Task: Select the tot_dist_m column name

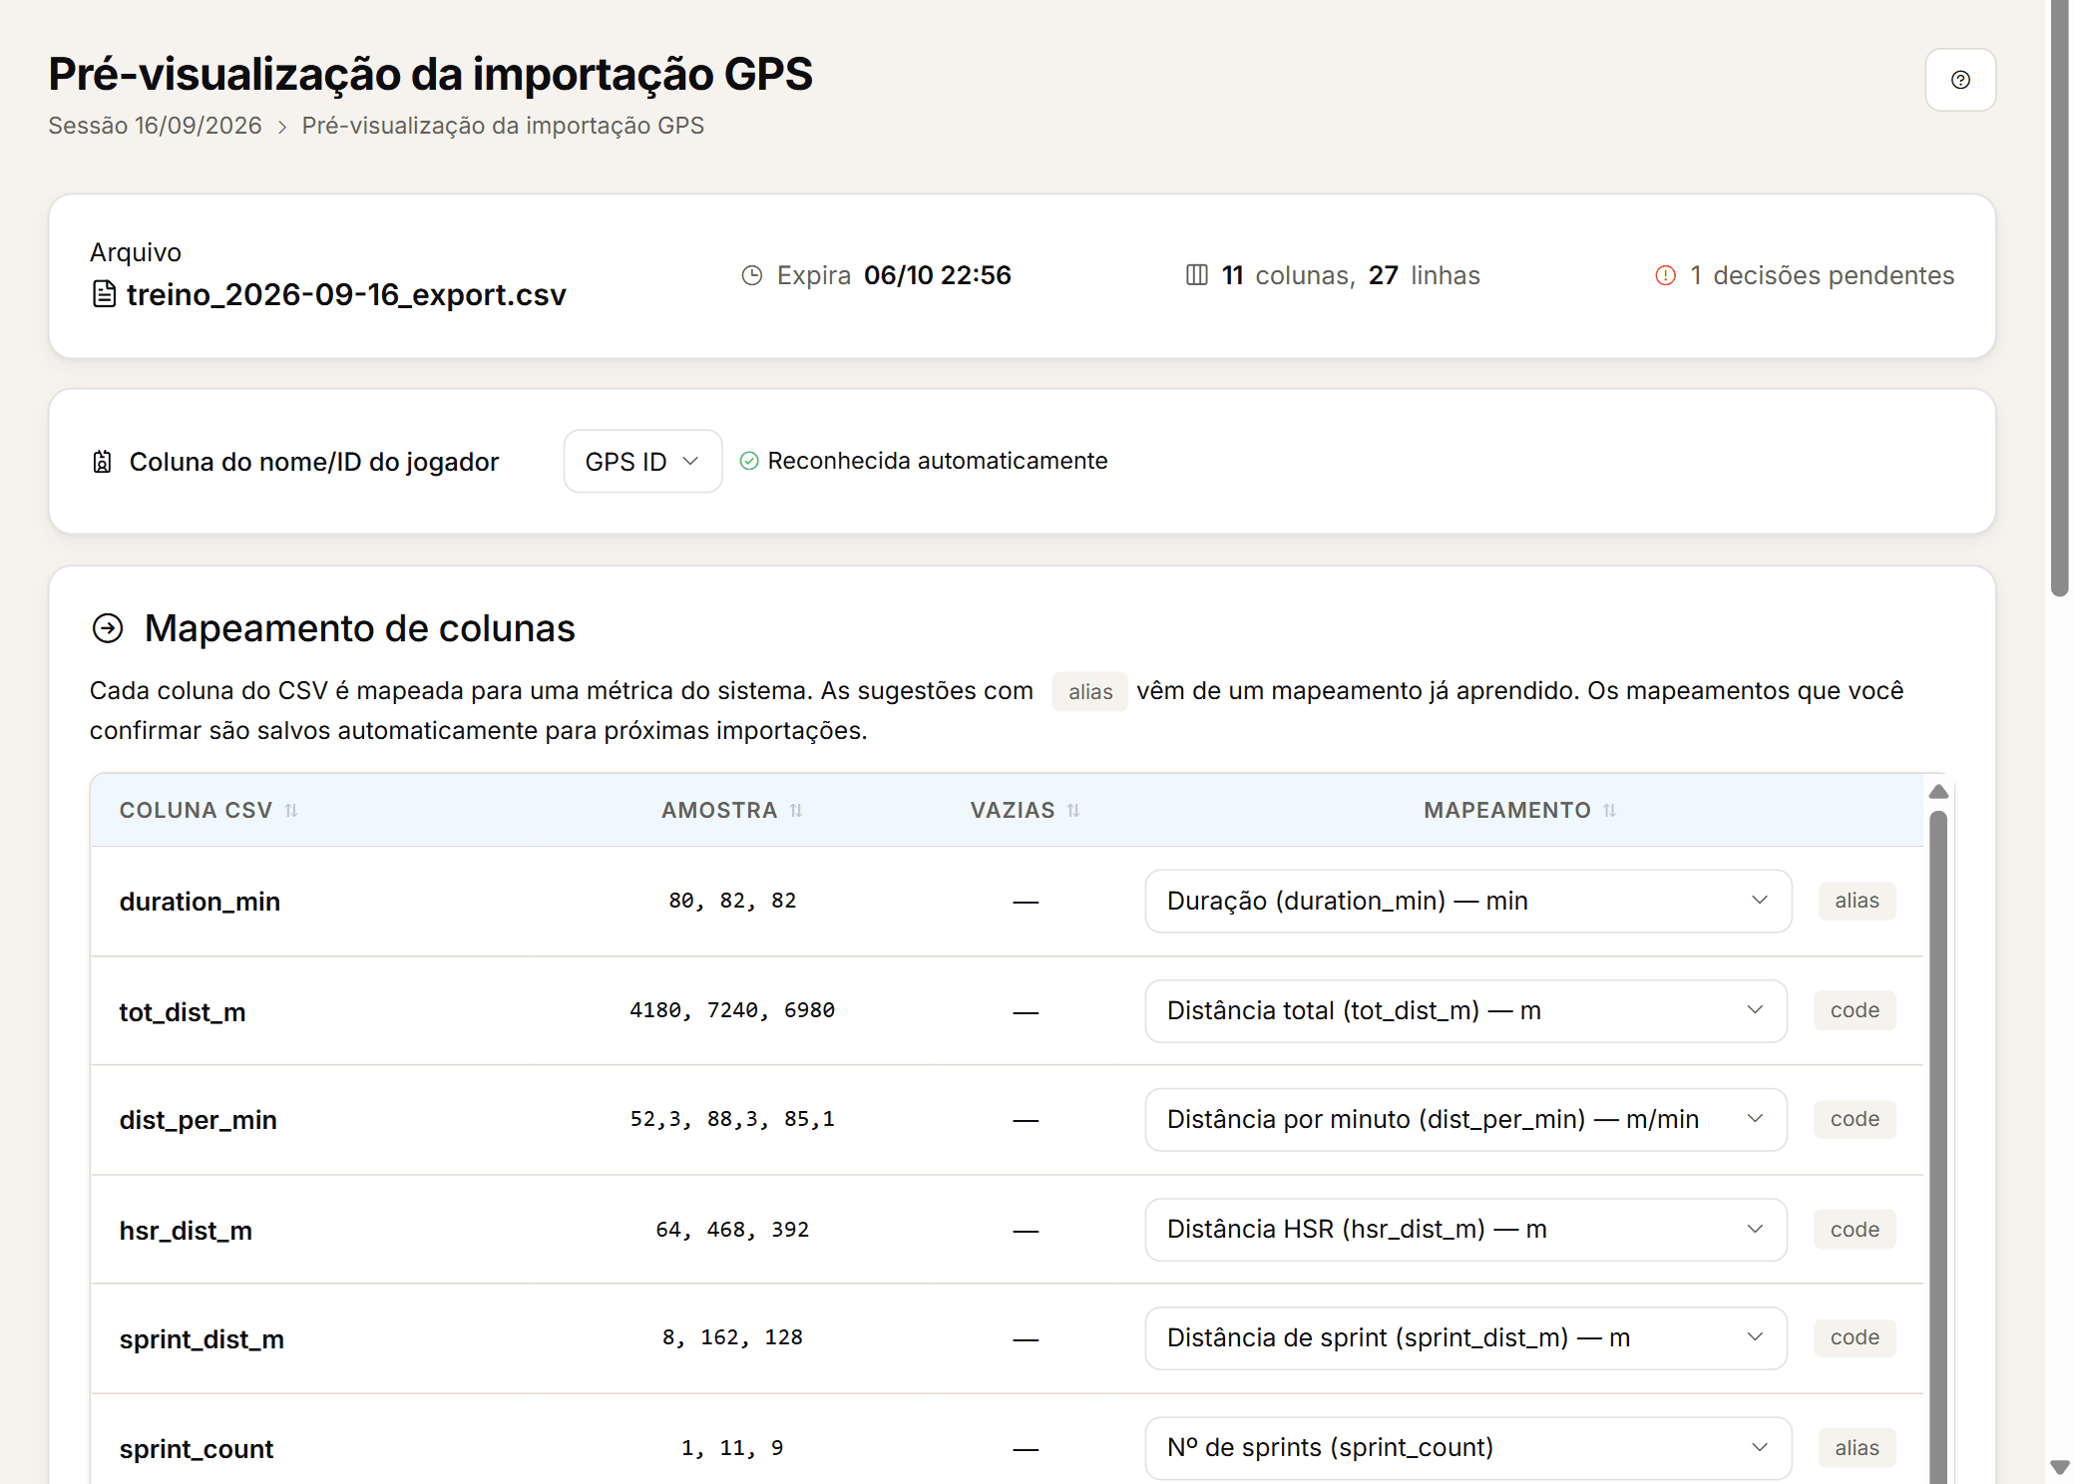Action: 183,1012
